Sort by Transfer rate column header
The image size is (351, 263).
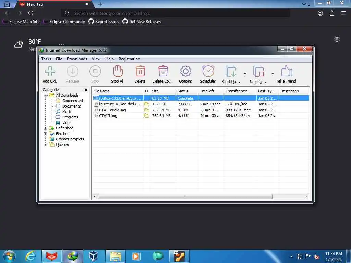point(240,91)
